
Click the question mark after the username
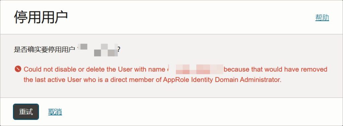[x=119, y=50]
